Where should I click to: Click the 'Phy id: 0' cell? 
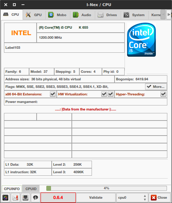(x=113, y=72)
